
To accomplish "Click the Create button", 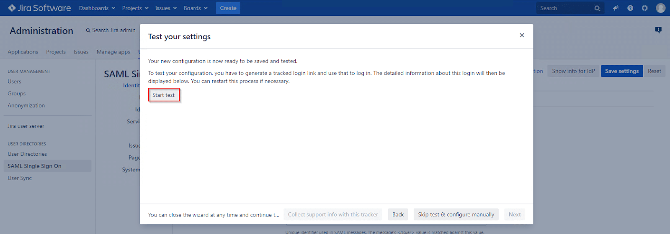I will point(228,8).
